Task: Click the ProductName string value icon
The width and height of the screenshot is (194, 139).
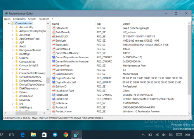Action: point(54,112)
